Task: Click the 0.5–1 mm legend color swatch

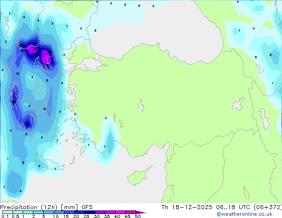Action: (x=18, y=212)
